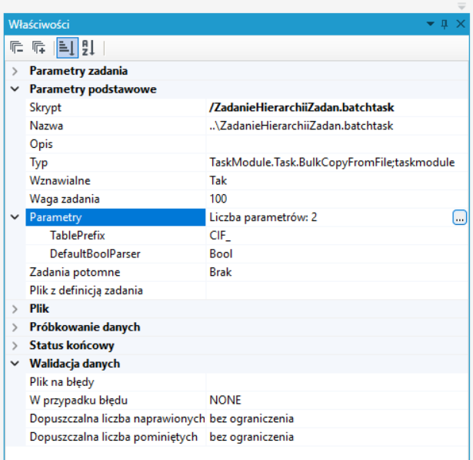Image resolution: width=473 pixels, height=460 pixels.
Task: Collapse the Parametry property node
Action: coord(15,217)
